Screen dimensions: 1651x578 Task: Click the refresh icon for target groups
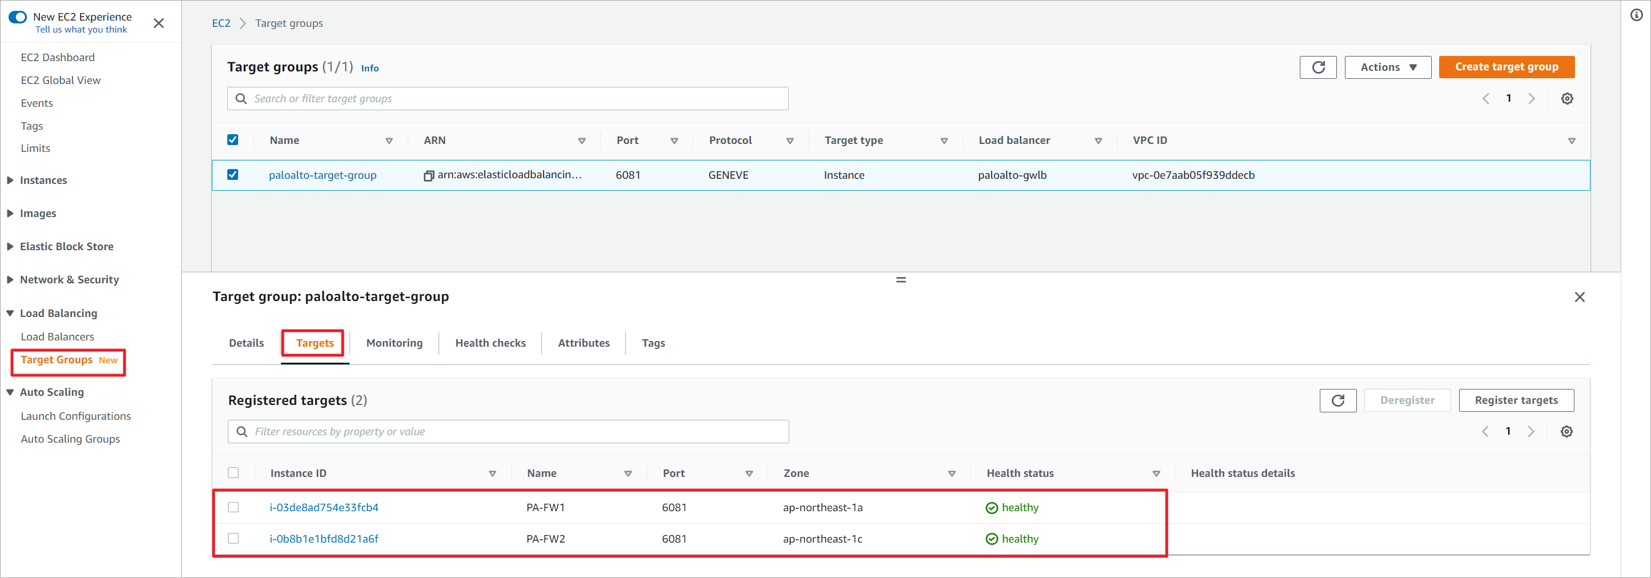click(1317, 67)
